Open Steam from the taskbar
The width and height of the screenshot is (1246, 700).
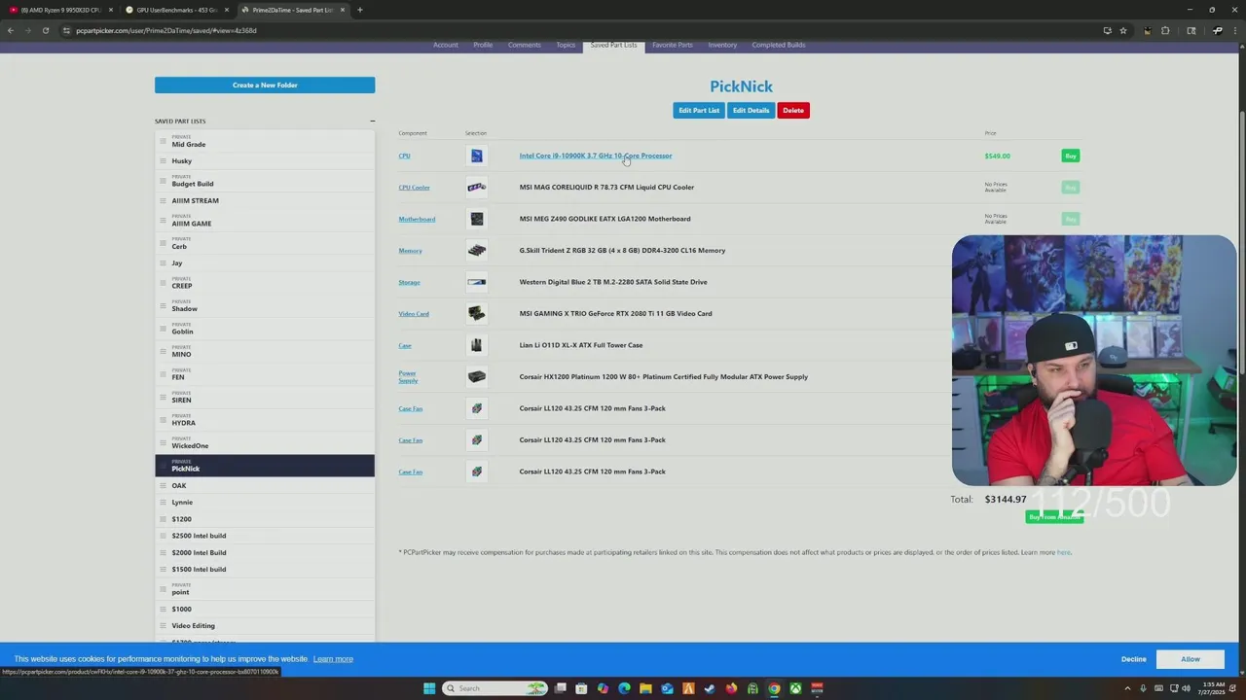point(710,688)
